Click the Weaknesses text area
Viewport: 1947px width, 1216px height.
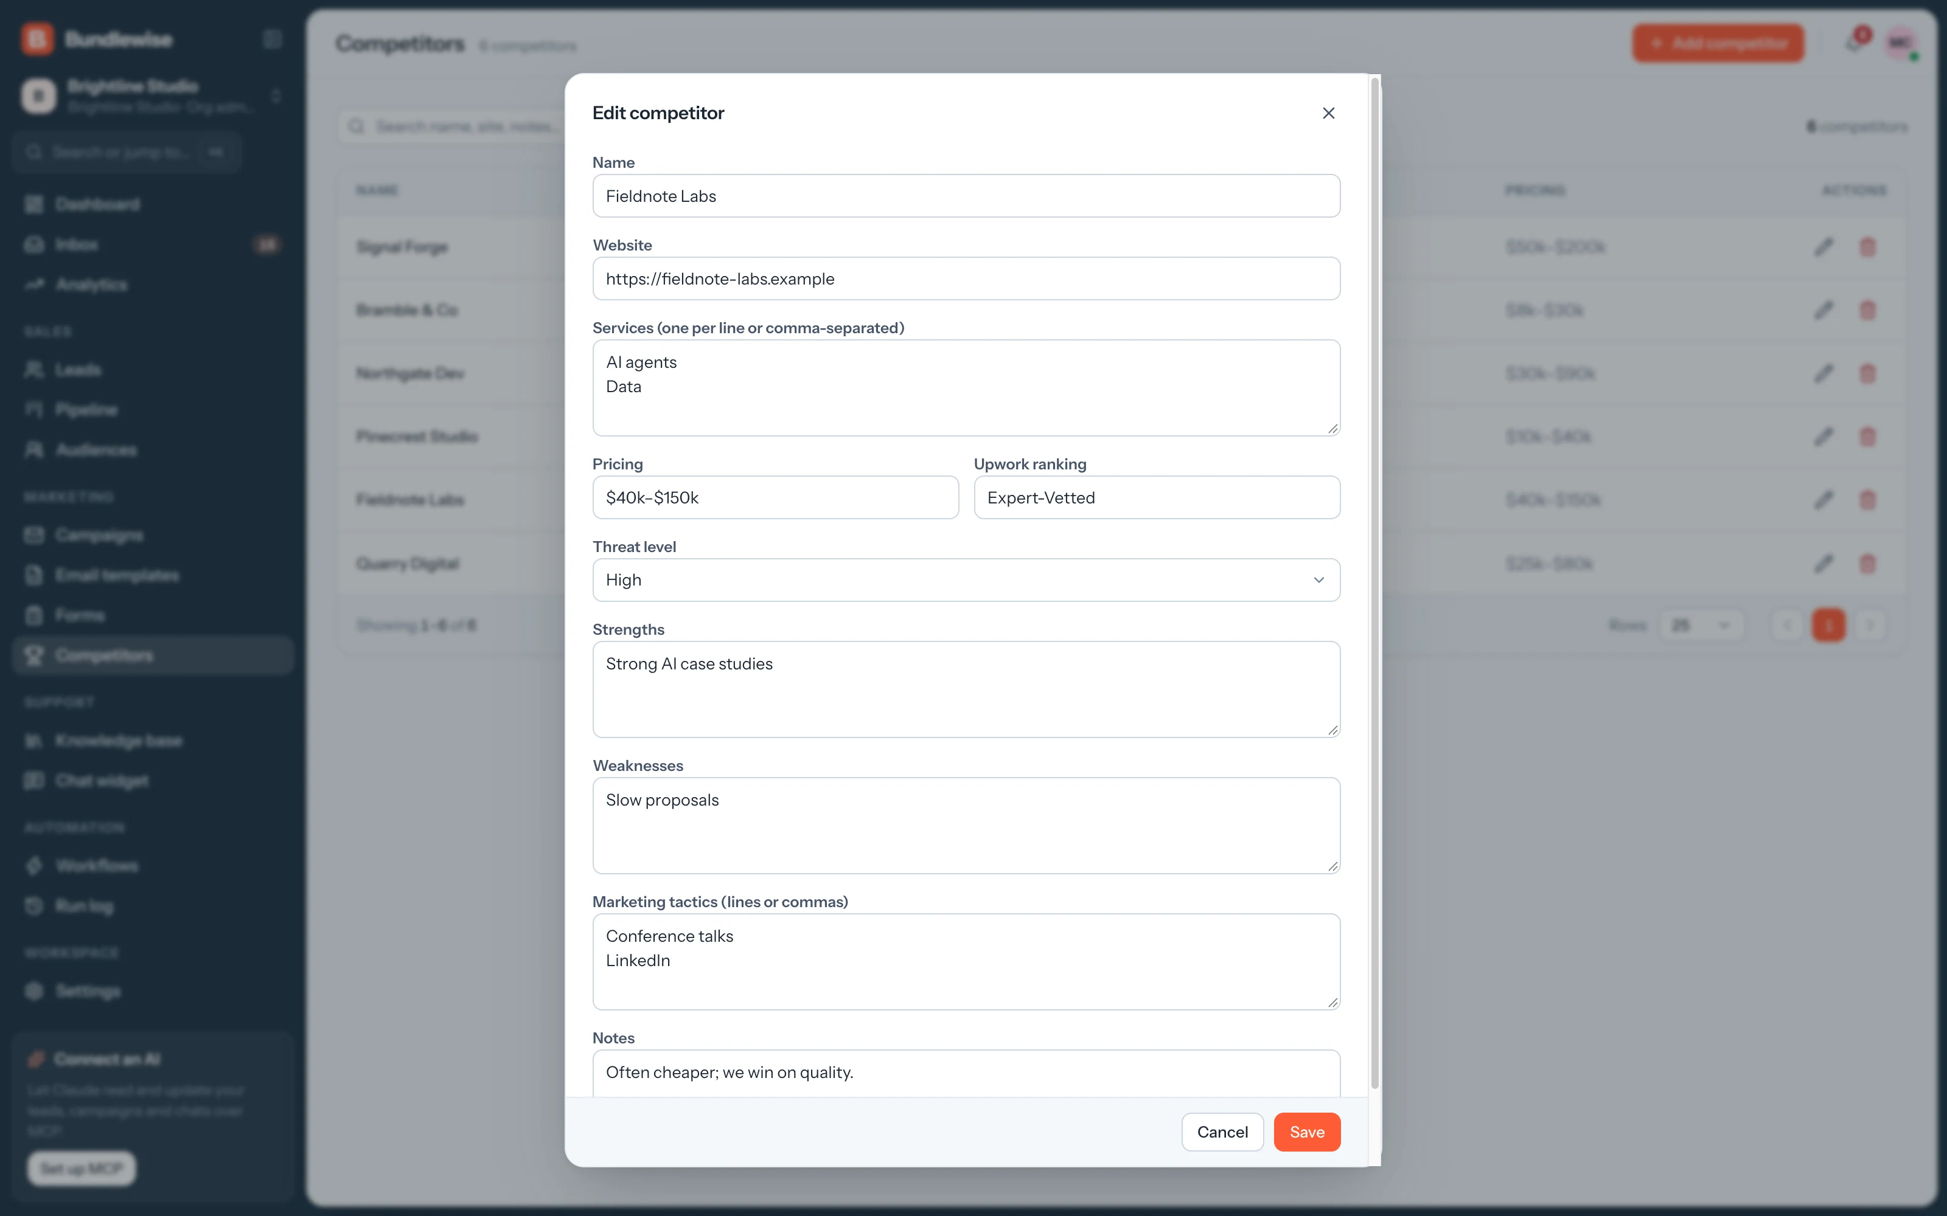click(x=966, y=825)
